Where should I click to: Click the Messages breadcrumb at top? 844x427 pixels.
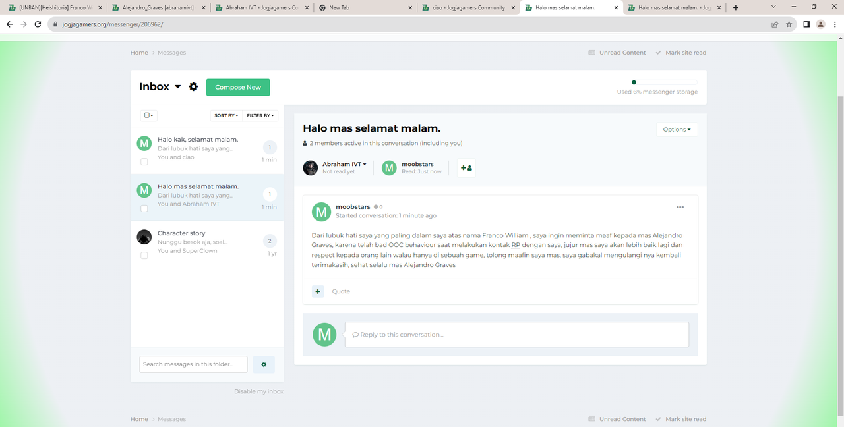coord(171,53)
